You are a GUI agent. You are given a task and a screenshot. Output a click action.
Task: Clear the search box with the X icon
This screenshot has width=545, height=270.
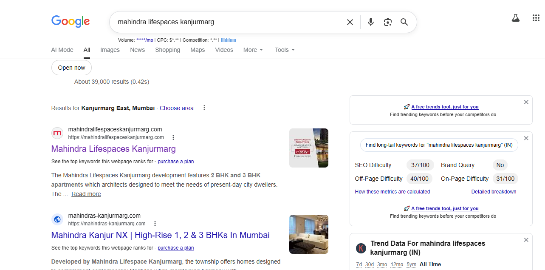pyautogui.click(x=350, y=22)
